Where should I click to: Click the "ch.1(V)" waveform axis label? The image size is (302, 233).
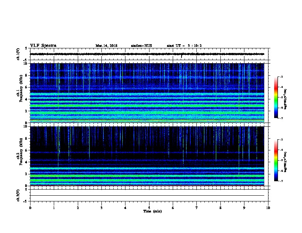pyautogui.click(x=18, y=54)
